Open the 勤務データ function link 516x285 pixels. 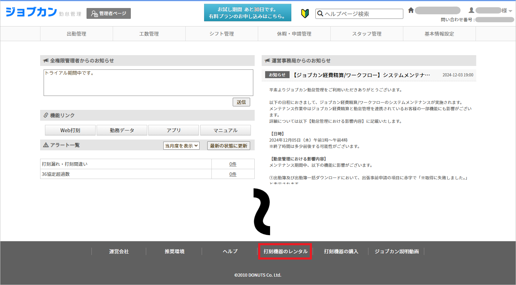click(122, 130)
